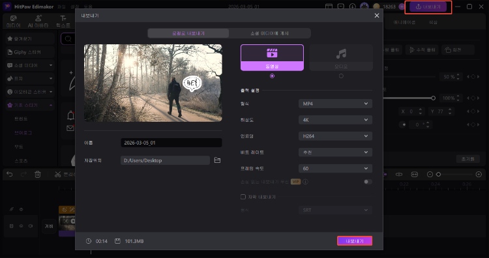The height and width of the screenshot is (258, 489).
Task: Open the layout switcher icon in title bar
Action: click(329, 7)
